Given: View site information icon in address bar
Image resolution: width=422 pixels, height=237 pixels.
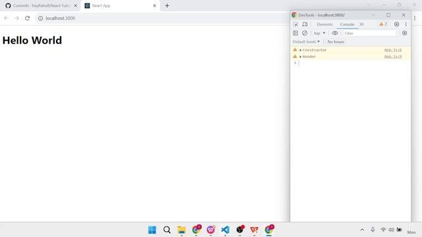Looking at the screenshot, I should coord(40,18).
